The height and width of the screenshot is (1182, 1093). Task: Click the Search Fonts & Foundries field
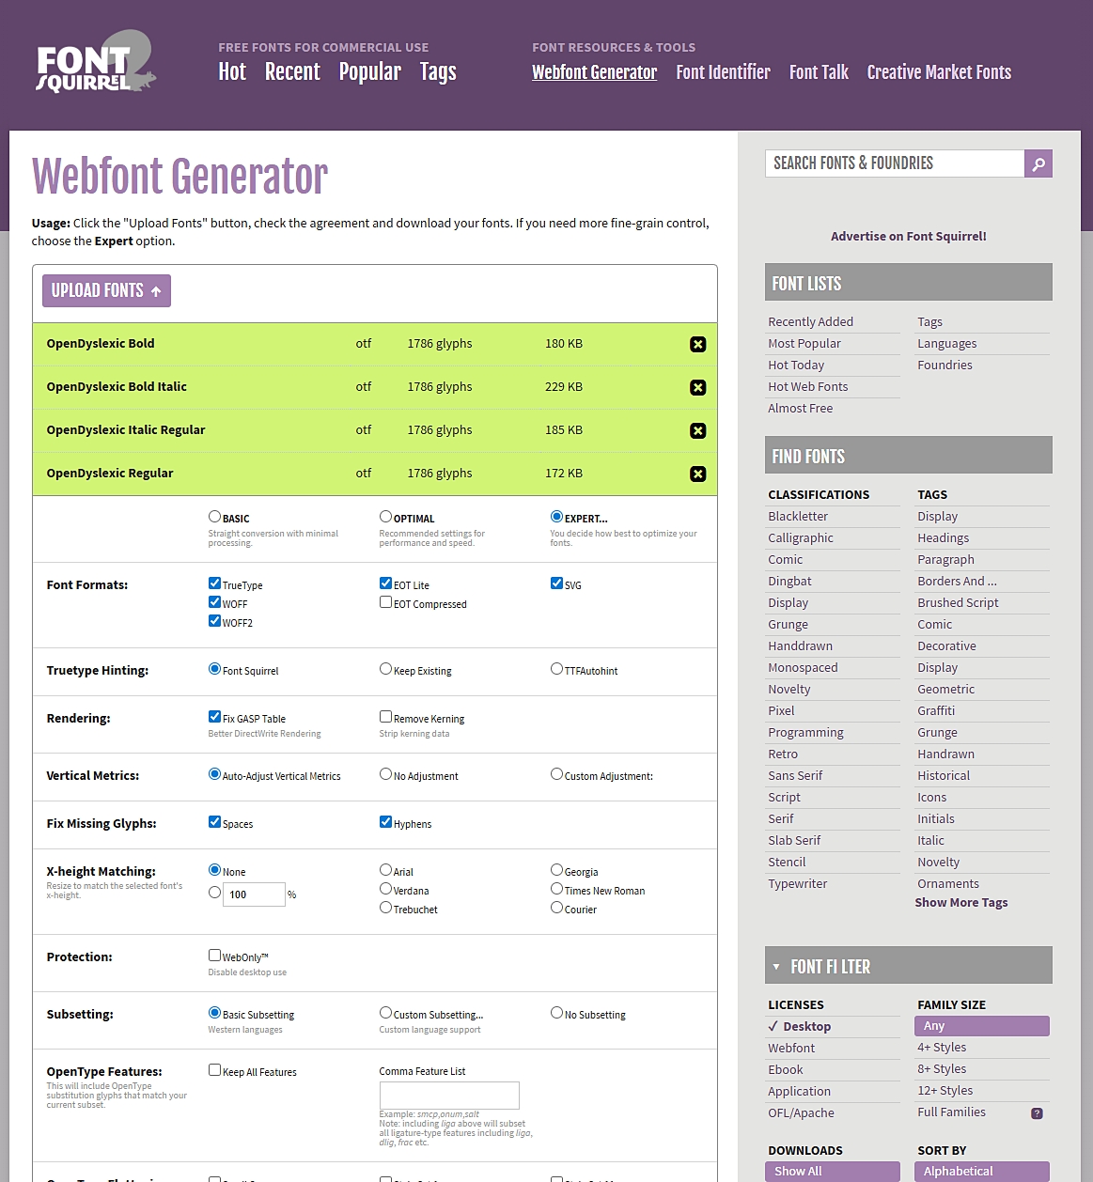point(895,163)
